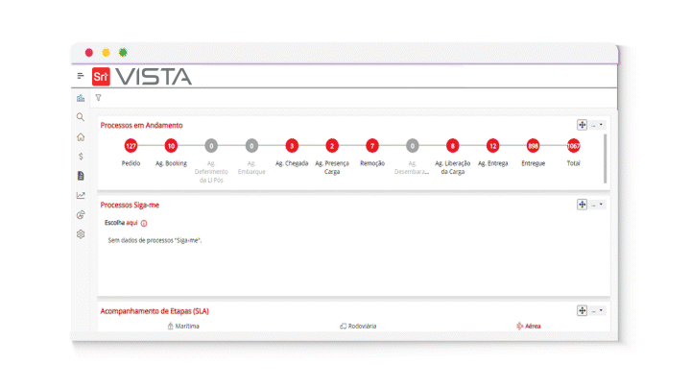Image resolution: width=691 pixels, height=389 pixels.
Task: Click the Pedido stage circle showing 127
Action: tap(131, 146)
